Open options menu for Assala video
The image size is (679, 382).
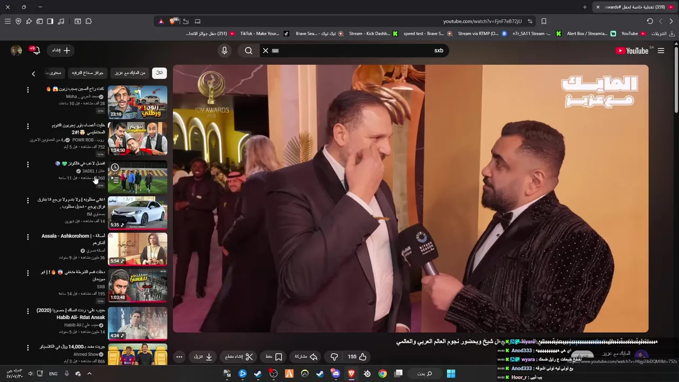28,237
